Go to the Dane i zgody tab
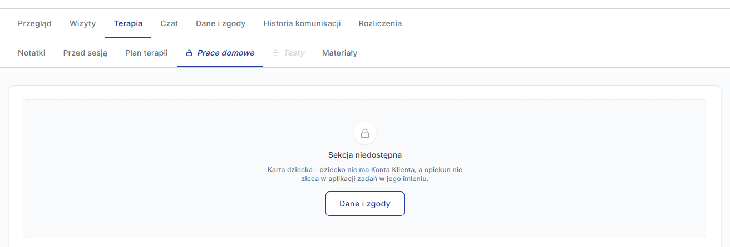Viewport: 730px width, 247px height. tap(220, 23)
